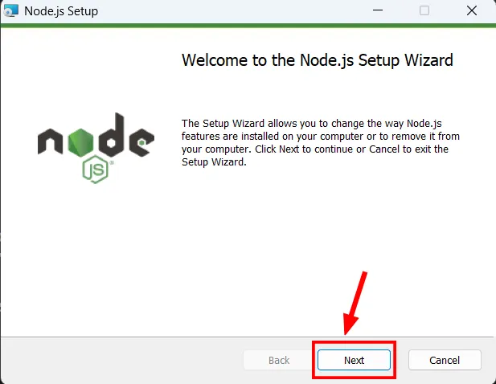Click the greyed-out maximize button
The image size is (496, 384).
424,10
